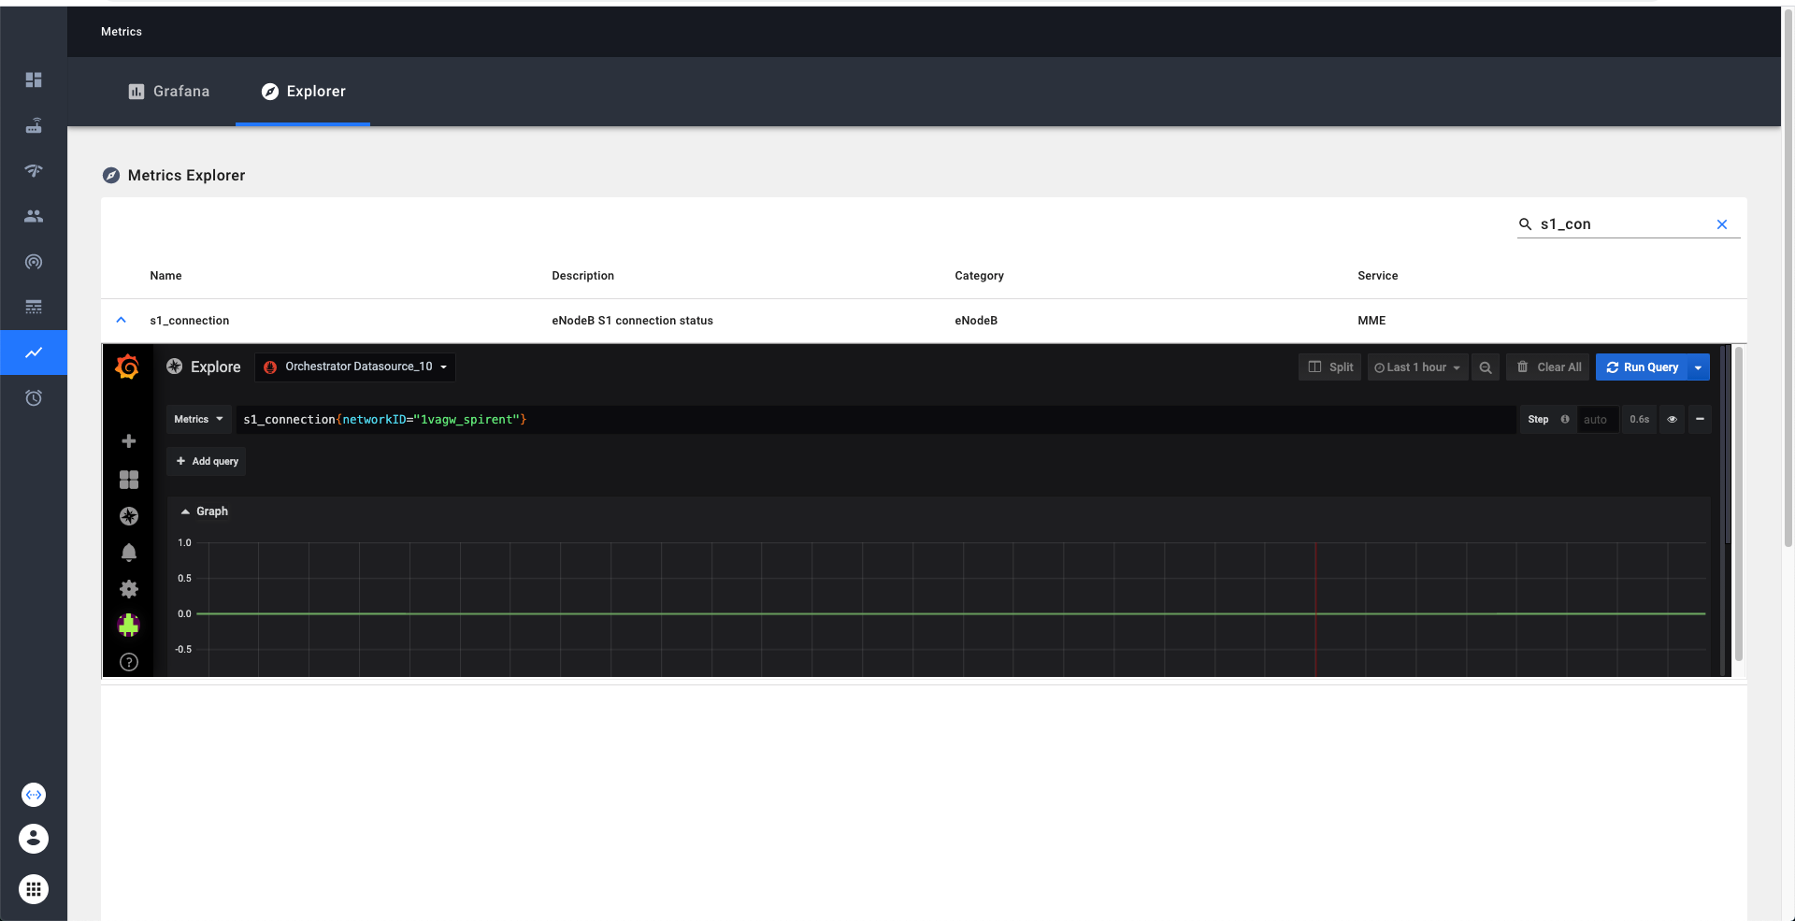Open the Alerting bell icon in Grafana
Image resolution: width=1795 pixels, height=921 pixels.
pyautogui.click(x=129, y=553)
